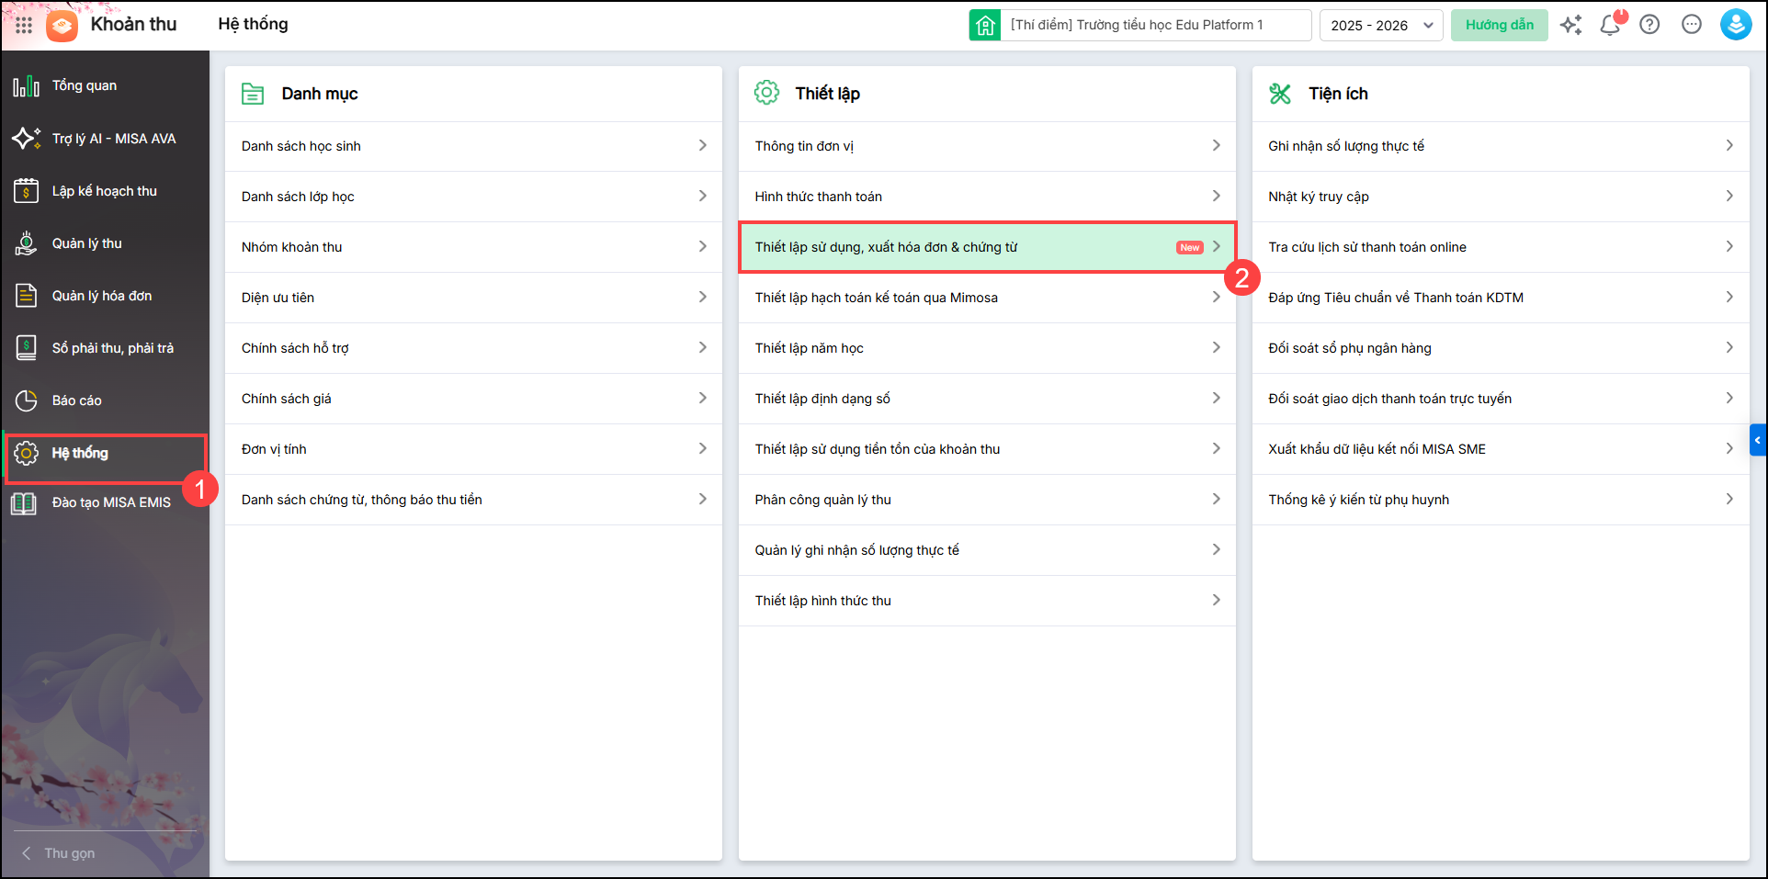Viewport: 1768px width, 879px height.
Task: Expand the Danh sách học sinh row arrow
Action: click(702, 146)
